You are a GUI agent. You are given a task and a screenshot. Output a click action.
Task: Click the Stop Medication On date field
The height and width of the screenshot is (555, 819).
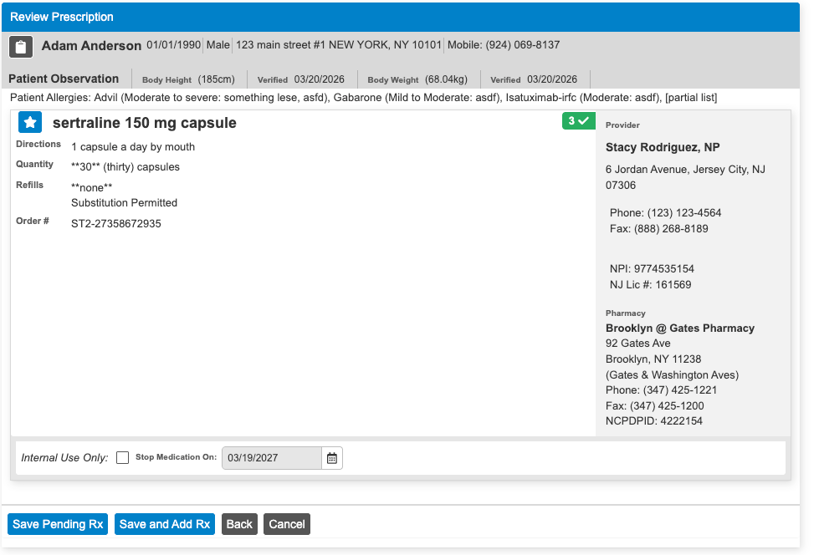pyautogui.click(x=271, y=458)
